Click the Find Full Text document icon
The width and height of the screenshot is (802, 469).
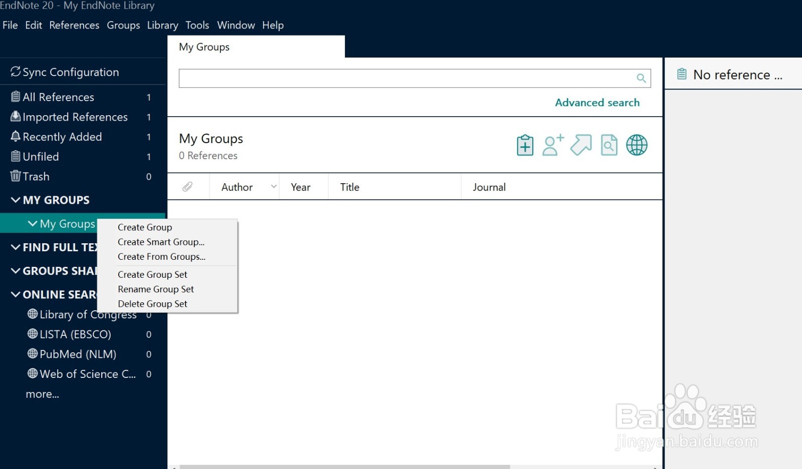click(609, 145)
